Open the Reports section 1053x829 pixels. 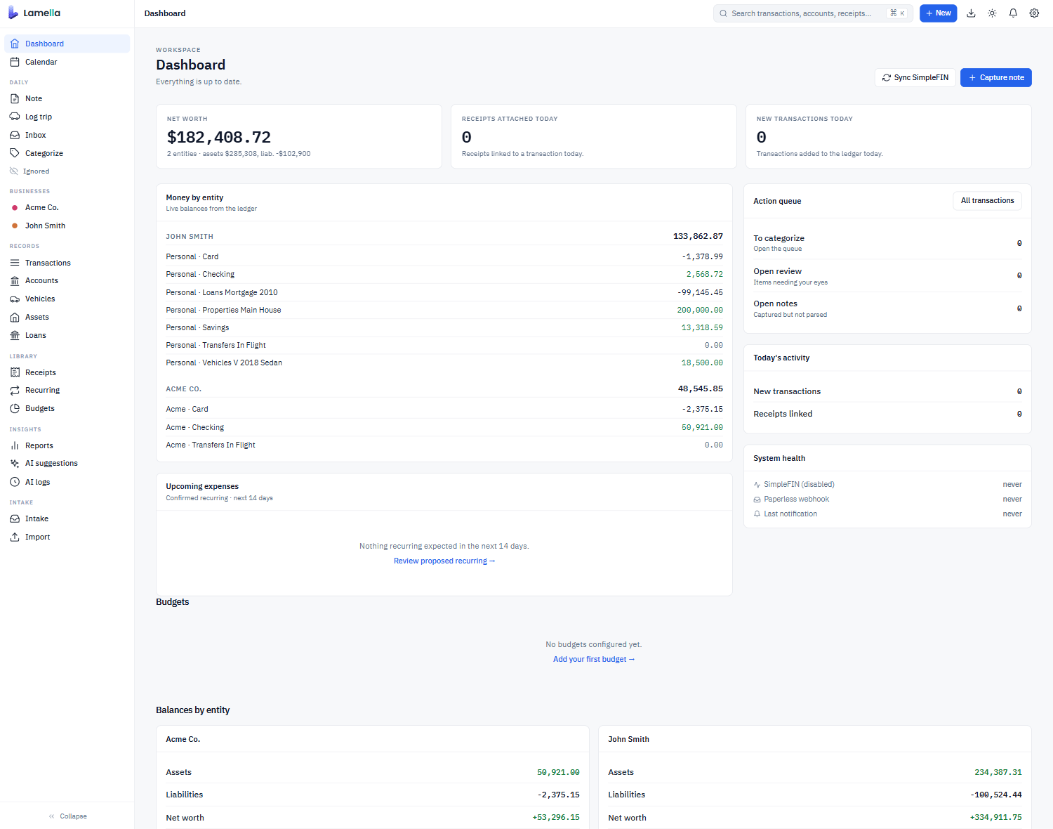click(67, 445)
